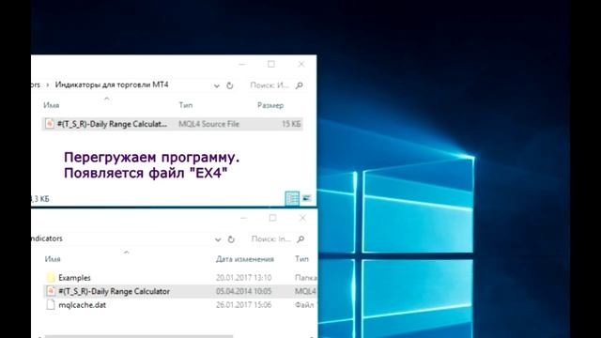Click the MQL4 Source File type cell
This screenshot has height=338, width=601.
pyautogui.click(x=208, y=124)
